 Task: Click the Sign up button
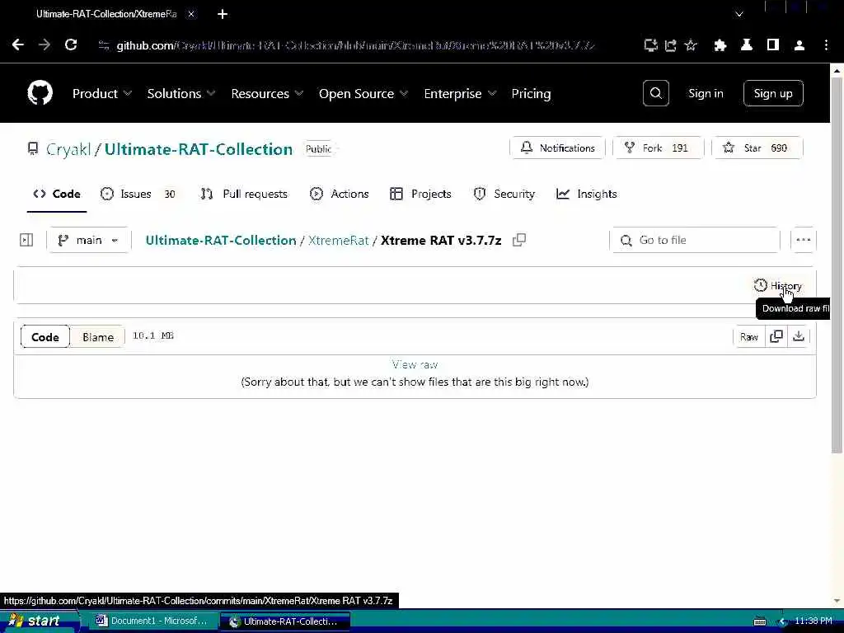(773, 93)
